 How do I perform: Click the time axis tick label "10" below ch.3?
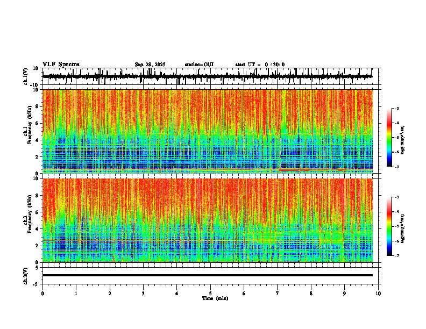(x=378, y=294)
